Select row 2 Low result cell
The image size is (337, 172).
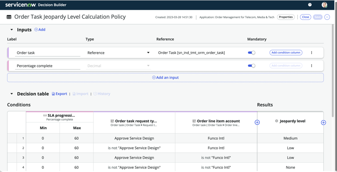coord(290,148)
